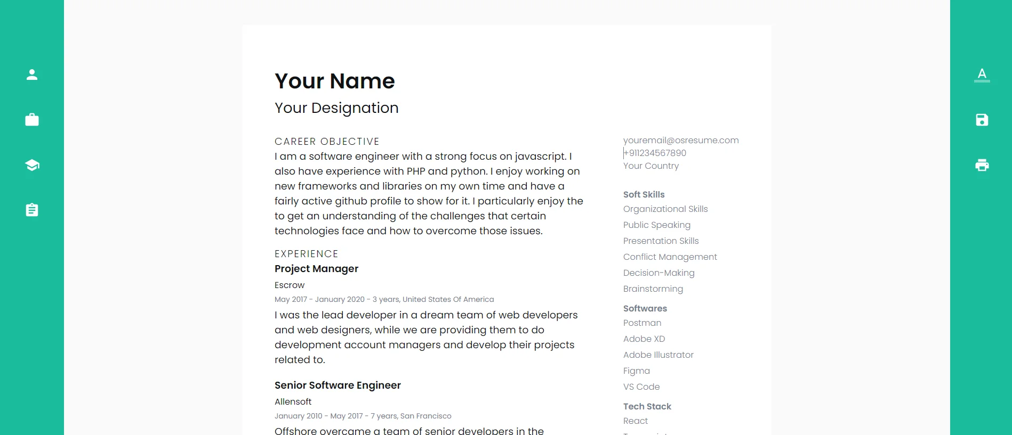Save the resume with the floppy icon

982,120
